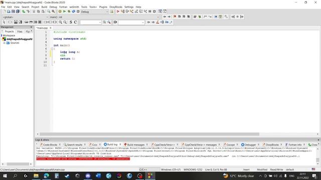Click the Stop debugger icon
The image size is (321, 180).
point(154,11)
